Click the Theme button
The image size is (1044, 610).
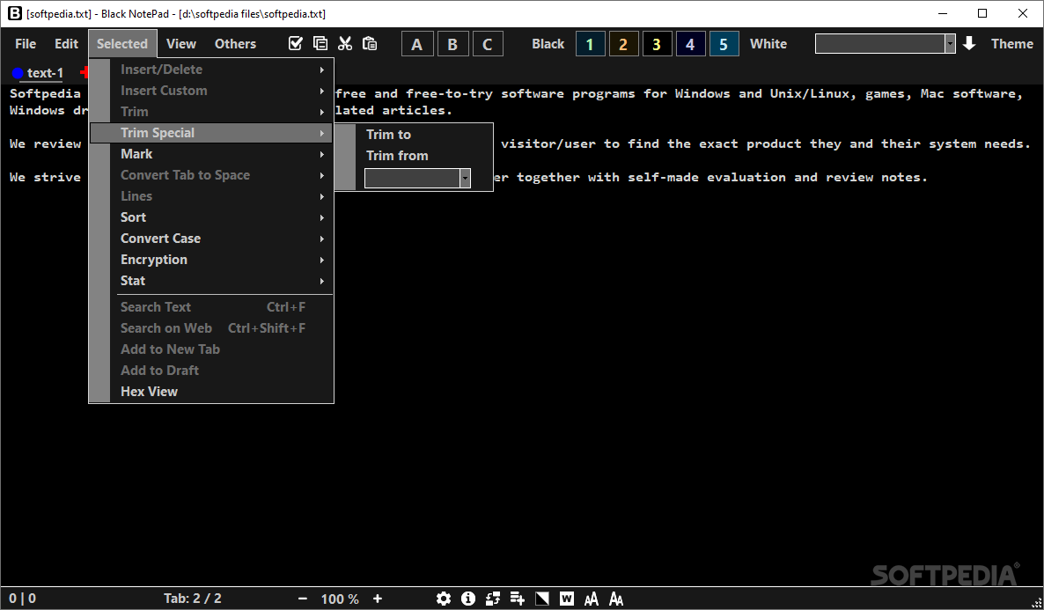[1012, 44]
